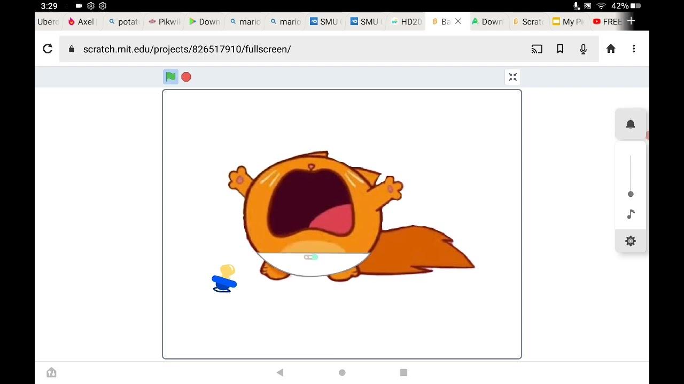Tap the clock showing 3:29

[49, 6]
